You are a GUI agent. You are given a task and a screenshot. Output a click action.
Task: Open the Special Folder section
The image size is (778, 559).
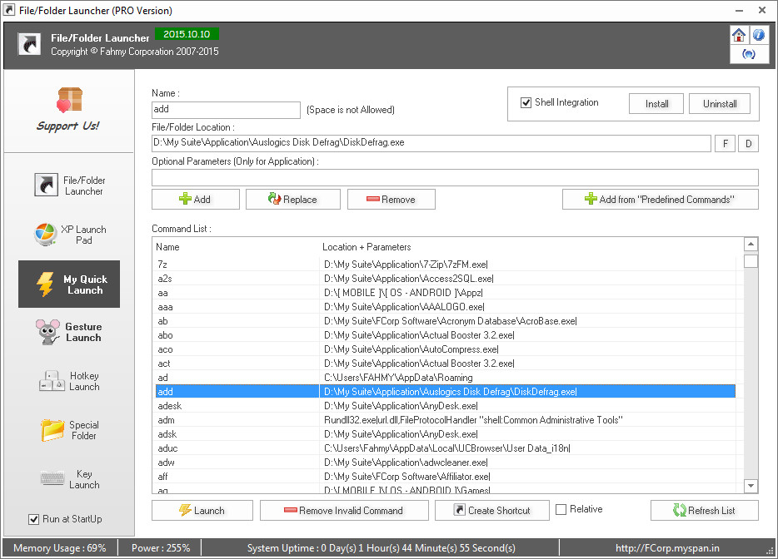click(69, 430)
